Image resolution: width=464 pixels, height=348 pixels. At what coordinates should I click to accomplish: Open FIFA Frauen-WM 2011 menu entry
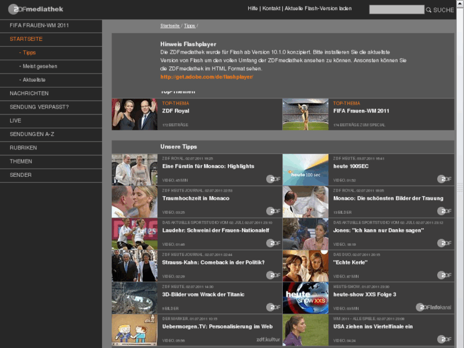tap(51, 26)
